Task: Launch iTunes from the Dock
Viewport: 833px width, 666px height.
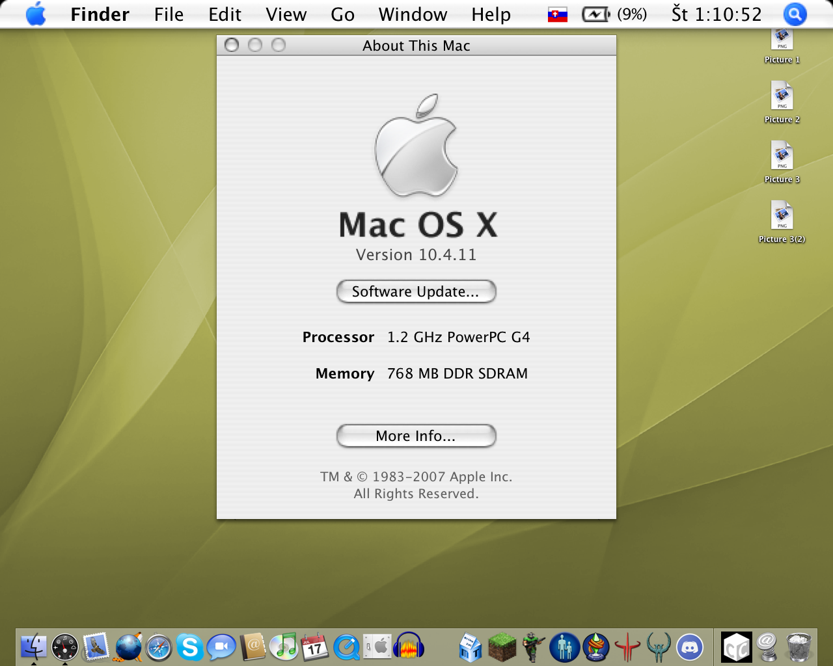Action: point(284,648)
